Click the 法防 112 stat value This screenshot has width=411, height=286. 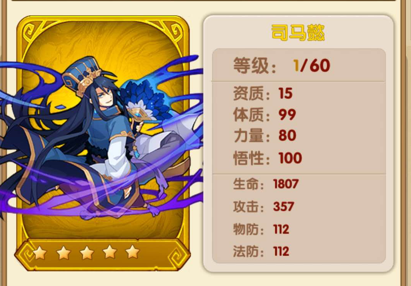click(281, 251)
